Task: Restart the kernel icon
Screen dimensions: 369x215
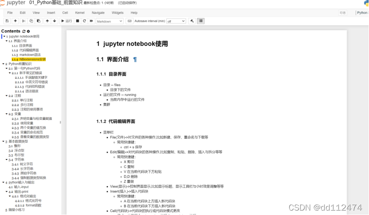Action: (84, 21)
